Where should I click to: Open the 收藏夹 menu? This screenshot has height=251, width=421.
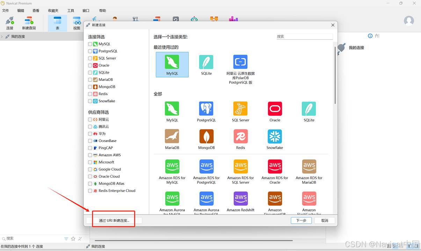pyautogui.click(x=53, y=11)
